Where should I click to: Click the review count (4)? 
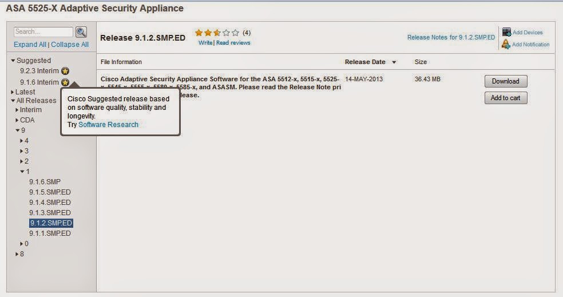pos(246,33)
